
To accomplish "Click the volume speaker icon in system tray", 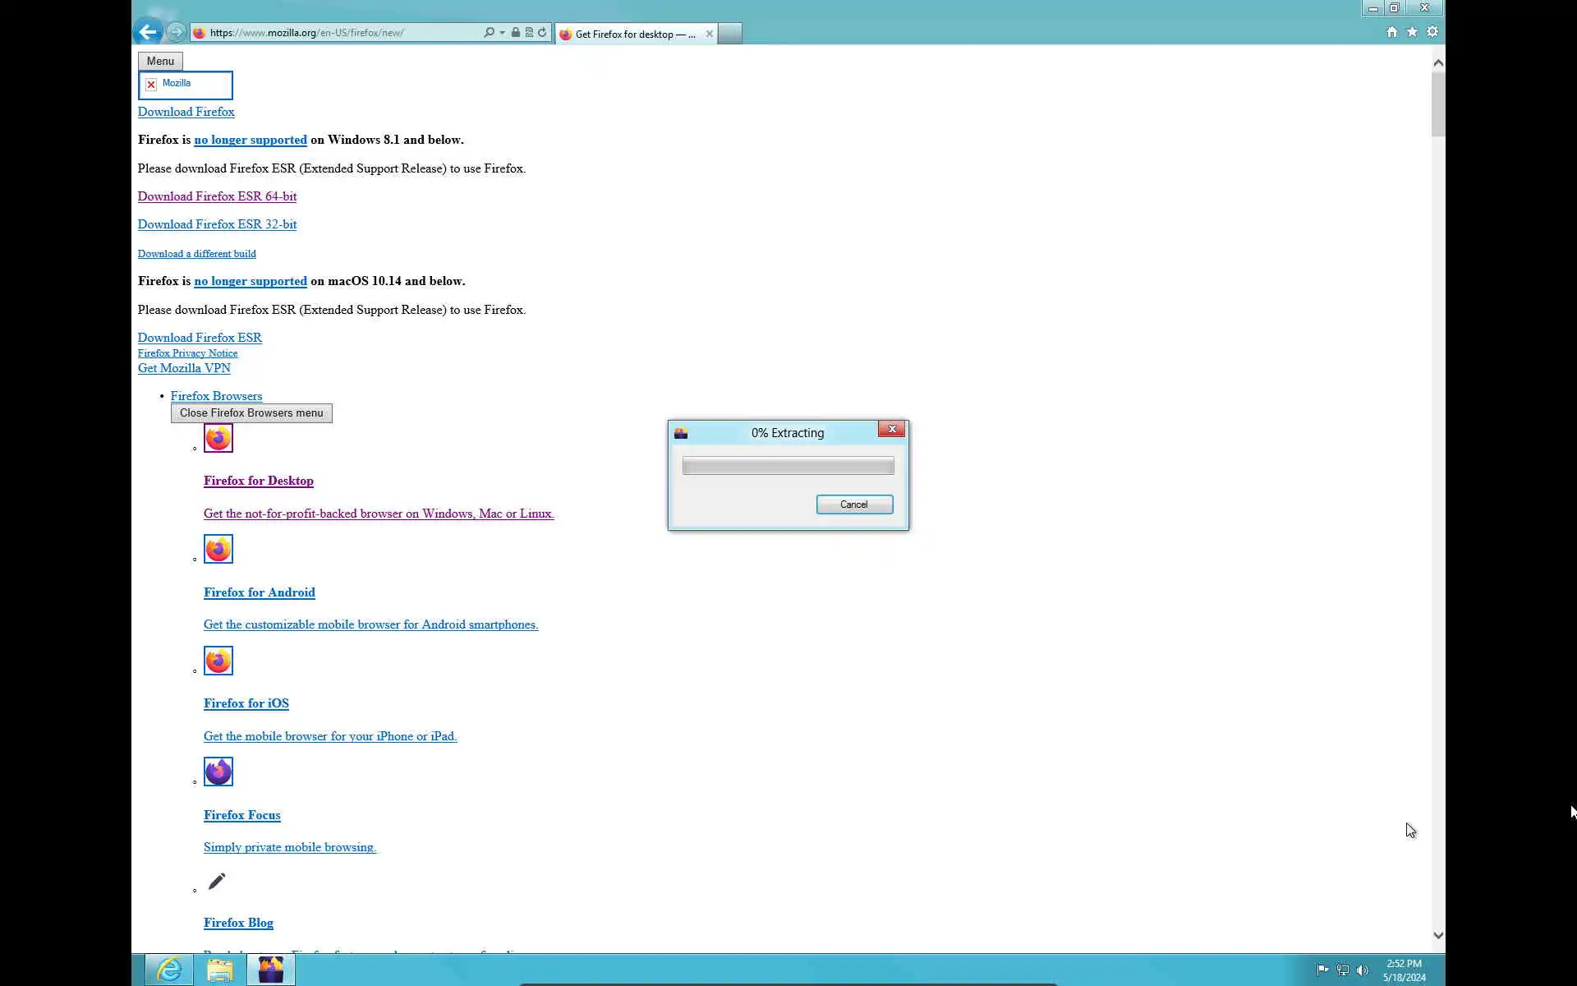I will click(1363, 970).
